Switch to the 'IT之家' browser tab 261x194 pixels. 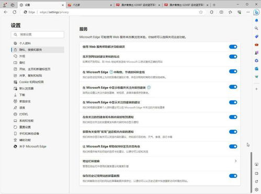coord(90,5)
